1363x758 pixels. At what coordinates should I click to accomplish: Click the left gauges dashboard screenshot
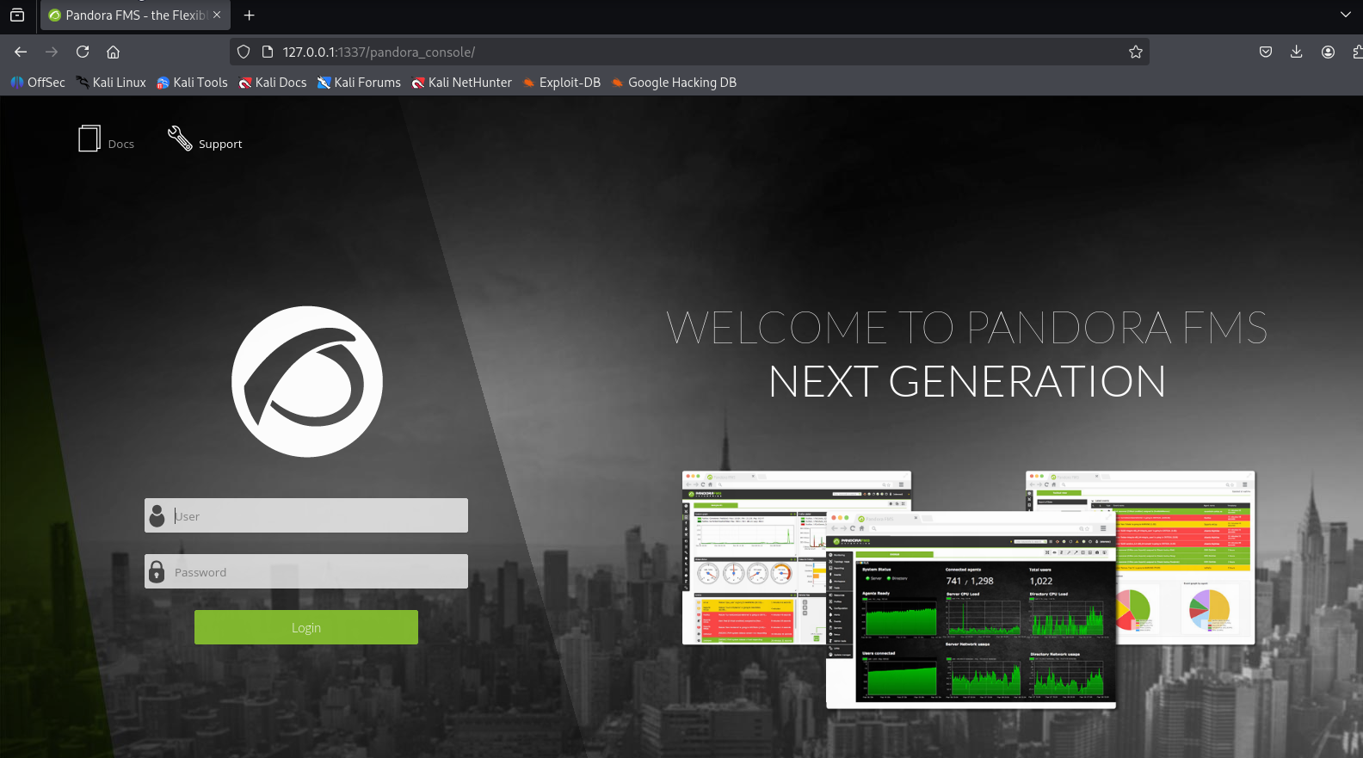(x=754, y=558)
